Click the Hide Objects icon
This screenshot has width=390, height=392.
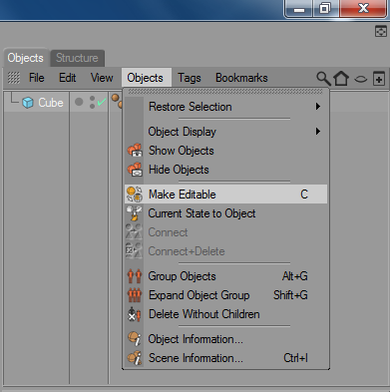coord(135,170)
